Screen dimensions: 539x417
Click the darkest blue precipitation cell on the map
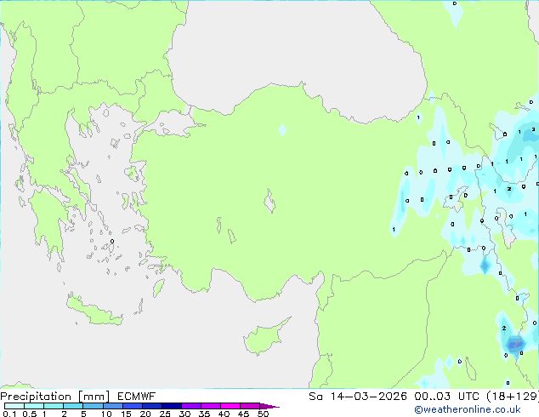(514, 345)
